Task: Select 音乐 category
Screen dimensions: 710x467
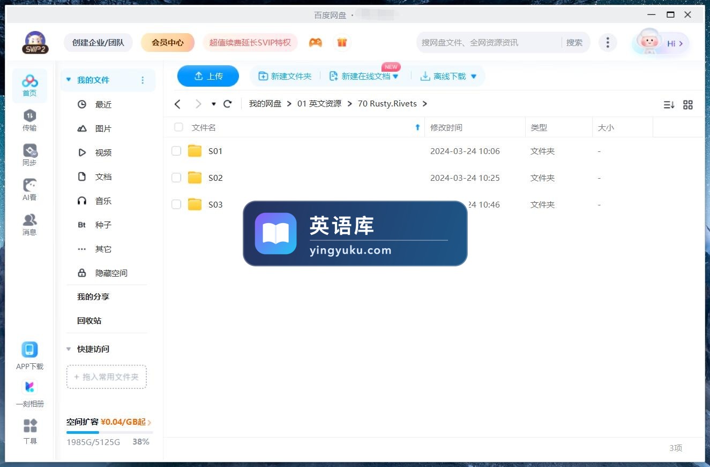Action: [x=103, y=201]
